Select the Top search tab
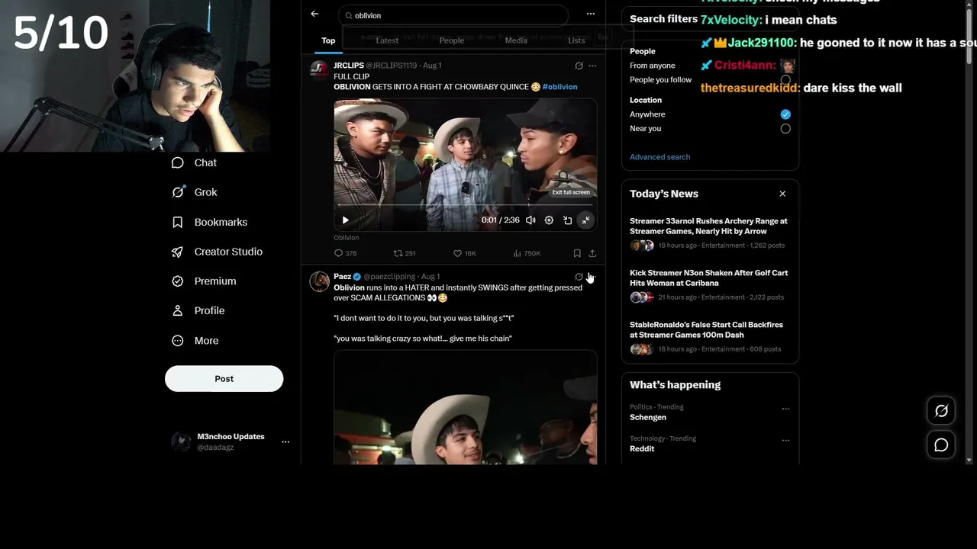Viewport: 977px width, 549px height. [328, 40]
